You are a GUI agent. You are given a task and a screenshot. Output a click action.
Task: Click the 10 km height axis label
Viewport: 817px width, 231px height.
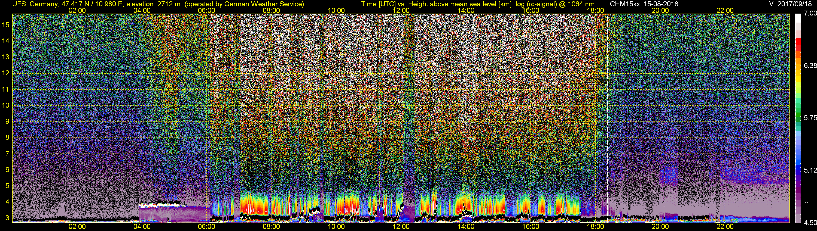tap(6, 105)
